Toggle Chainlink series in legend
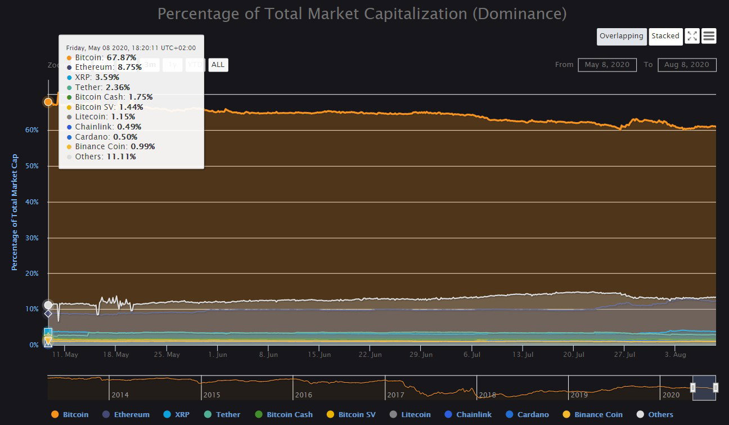 point(468,414)
